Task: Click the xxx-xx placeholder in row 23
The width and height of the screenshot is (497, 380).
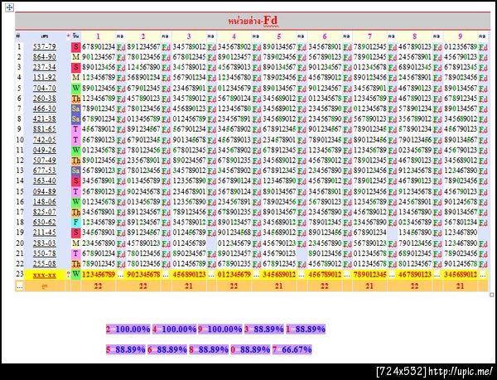Action: tap(45, 275)
